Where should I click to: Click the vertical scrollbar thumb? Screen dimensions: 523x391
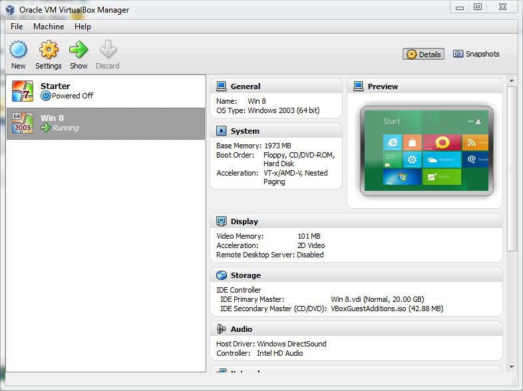click(x=512, y=169)
